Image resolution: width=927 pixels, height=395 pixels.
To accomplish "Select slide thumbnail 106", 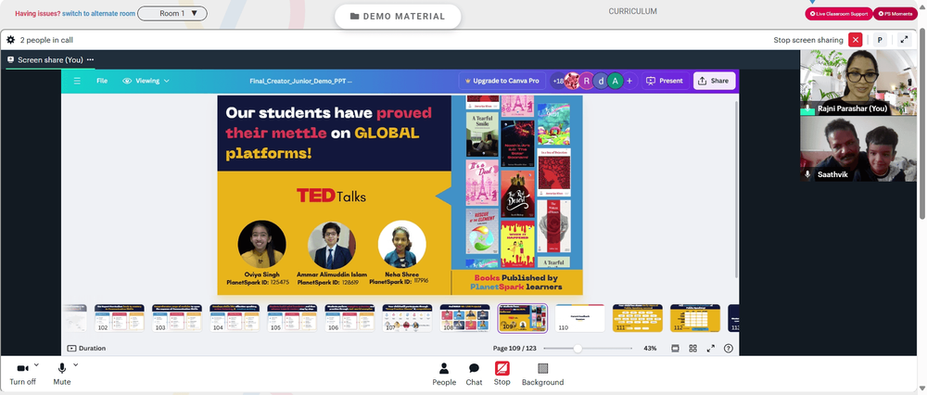I will click(x=349, y=318).
